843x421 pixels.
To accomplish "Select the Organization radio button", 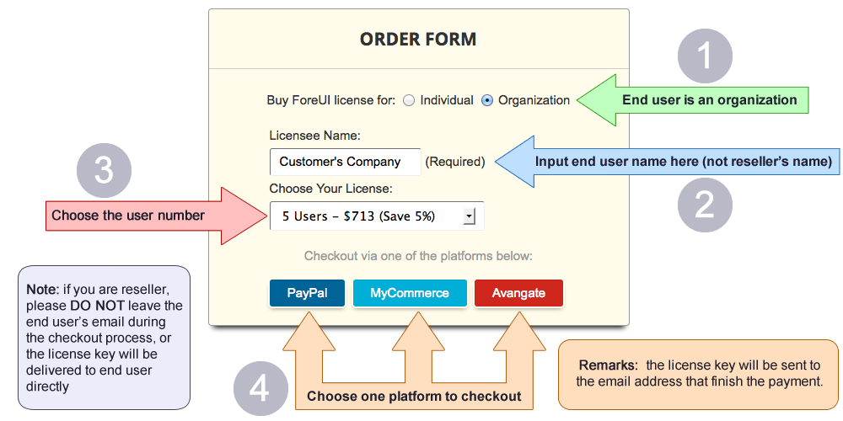I will (x=487, y=100).
